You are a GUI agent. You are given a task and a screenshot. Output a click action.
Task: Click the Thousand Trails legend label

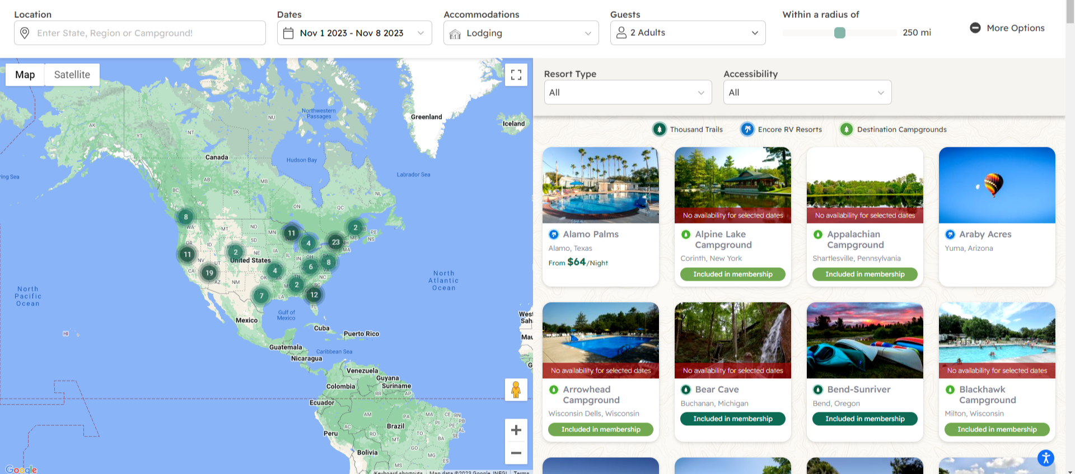697,129
